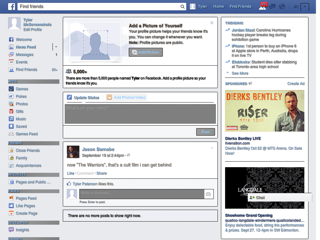
Task: Click the Welcome sidebar icon
Action: [x=11, y=39]
